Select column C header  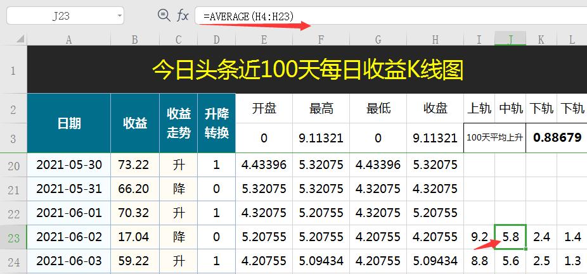pyautogui.click(x=178, y=40)
